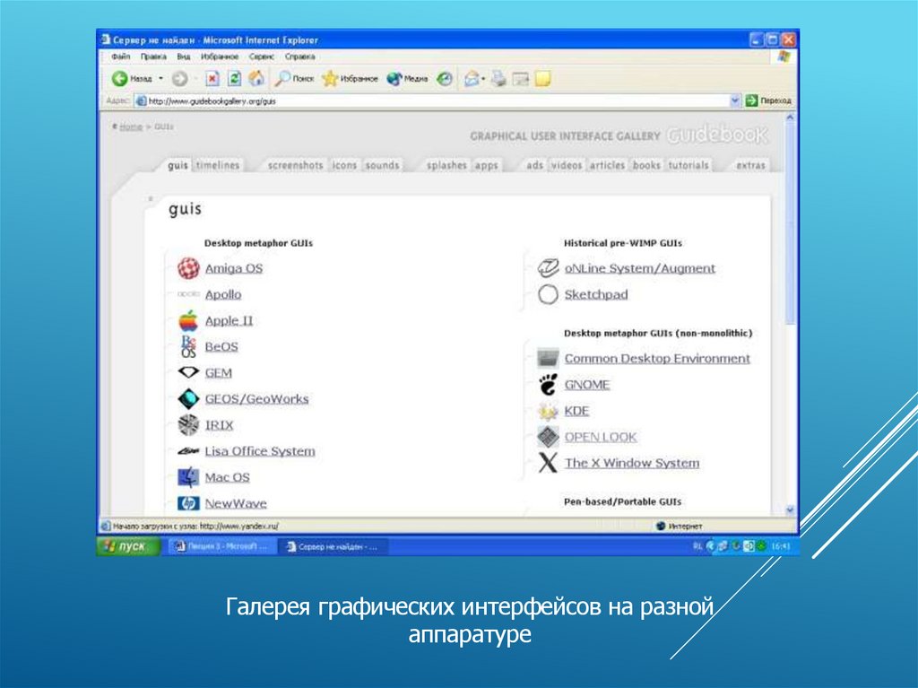
Task: Click the scrollbar up arrow
Action: point(790,118)
